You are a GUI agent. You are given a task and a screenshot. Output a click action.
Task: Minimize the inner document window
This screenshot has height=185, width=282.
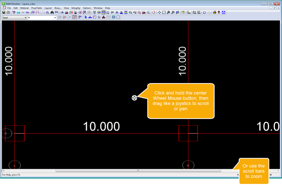(271, 8)
